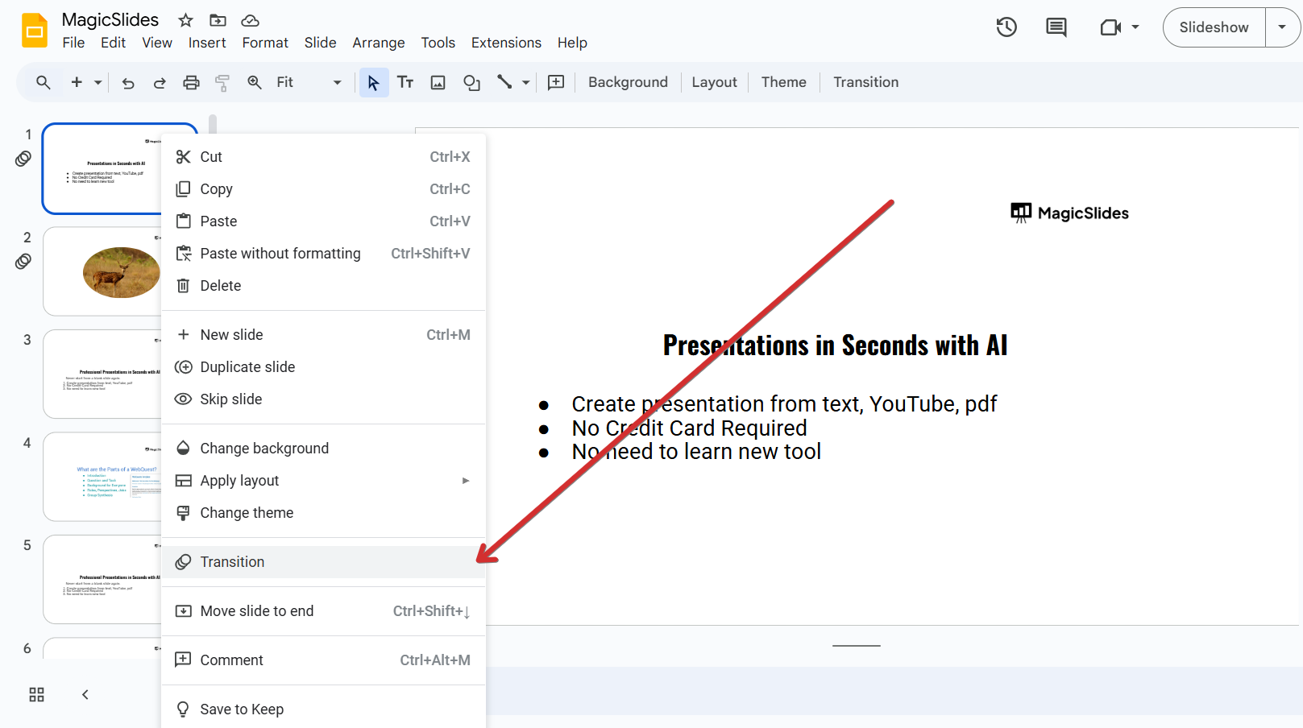This screenshot has height=728, width=1303.
Task: Select Move slide to end
Action: 323,611
